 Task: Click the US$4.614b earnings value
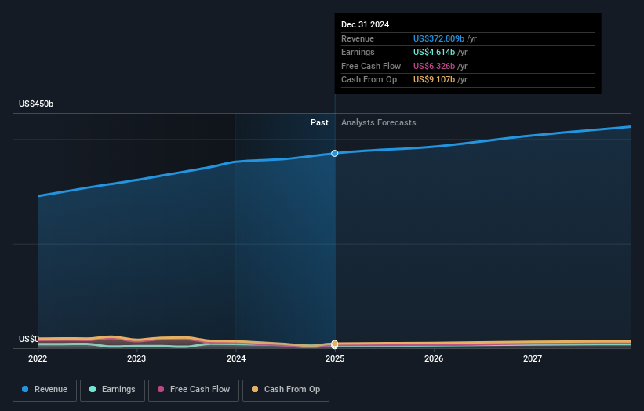pyautogui.click(x=434, y=52)
